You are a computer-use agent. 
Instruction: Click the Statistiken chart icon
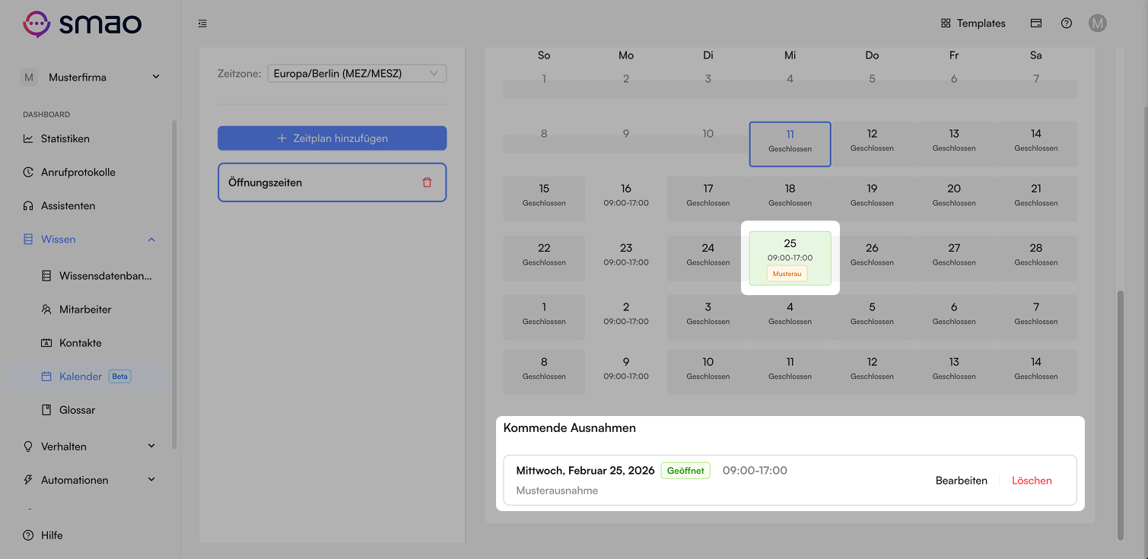click(28, 139)
